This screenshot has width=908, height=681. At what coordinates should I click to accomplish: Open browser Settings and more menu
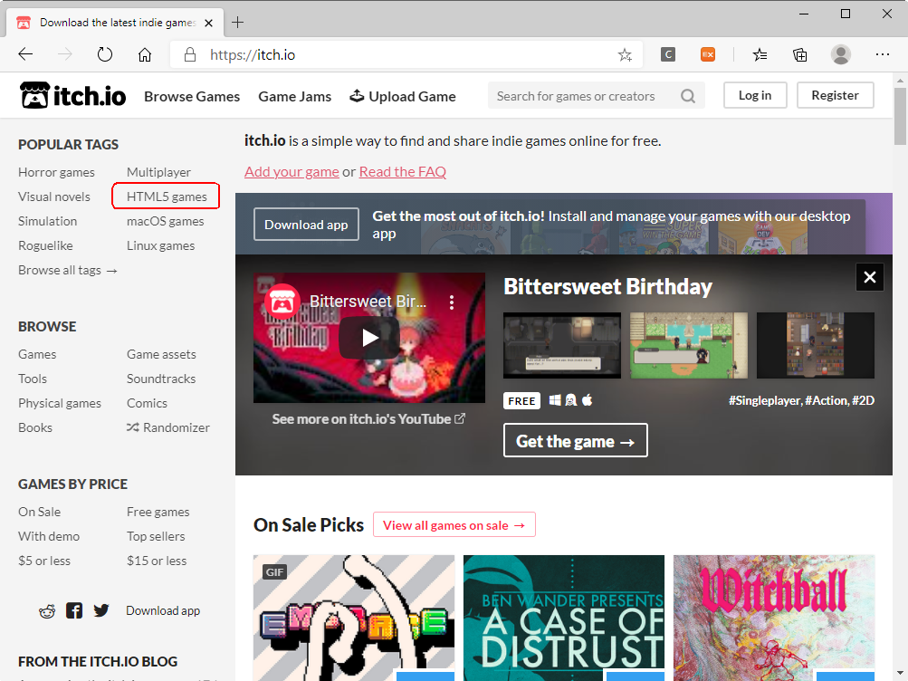[x=883, y=54]
